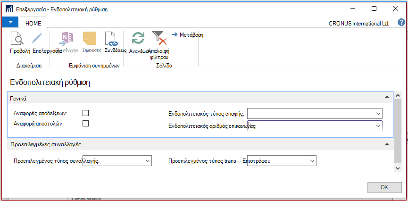Open Ενδοπολιτειακός τύπος επαφής dropdown arrow

point(378,114)
